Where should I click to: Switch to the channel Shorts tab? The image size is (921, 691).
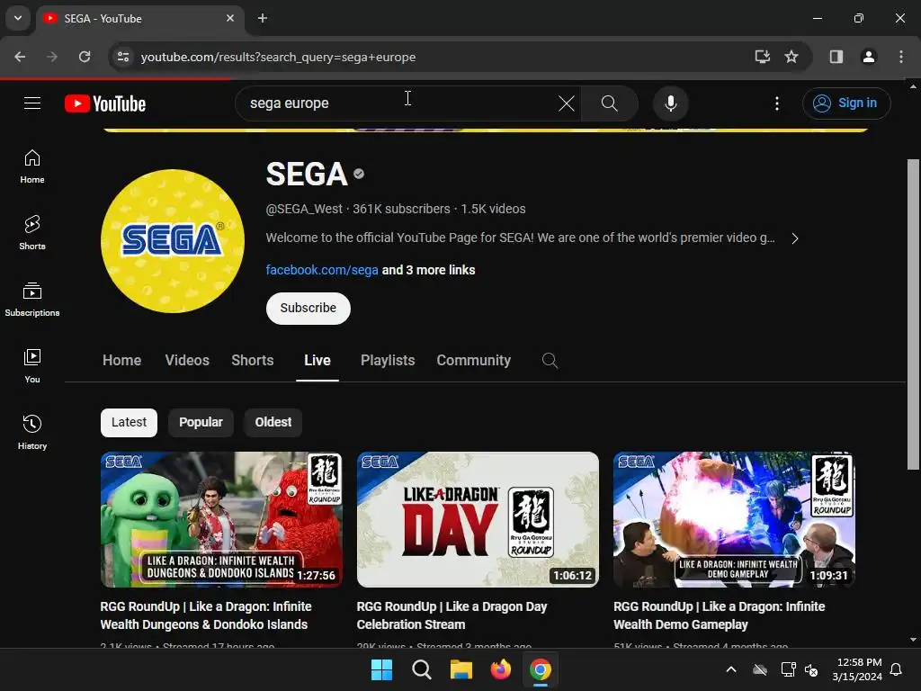(x=253, y=360)
